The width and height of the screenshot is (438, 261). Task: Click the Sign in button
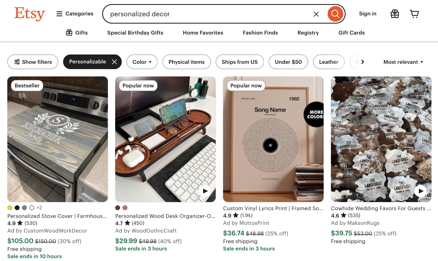point(368,14)
